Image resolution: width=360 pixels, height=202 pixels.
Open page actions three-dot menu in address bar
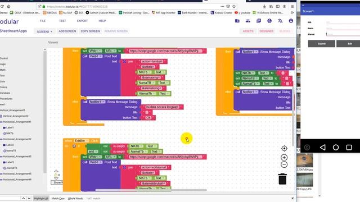coord(222,6)
